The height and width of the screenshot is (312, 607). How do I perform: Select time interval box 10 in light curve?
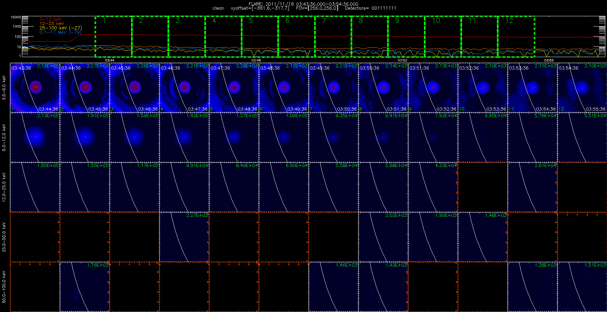(x=443, y=37)
